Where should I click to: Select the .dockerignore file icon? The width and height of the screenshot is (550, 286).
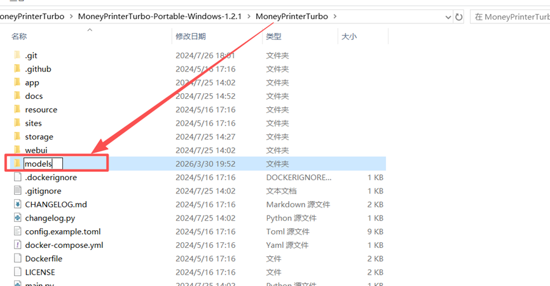18,178
